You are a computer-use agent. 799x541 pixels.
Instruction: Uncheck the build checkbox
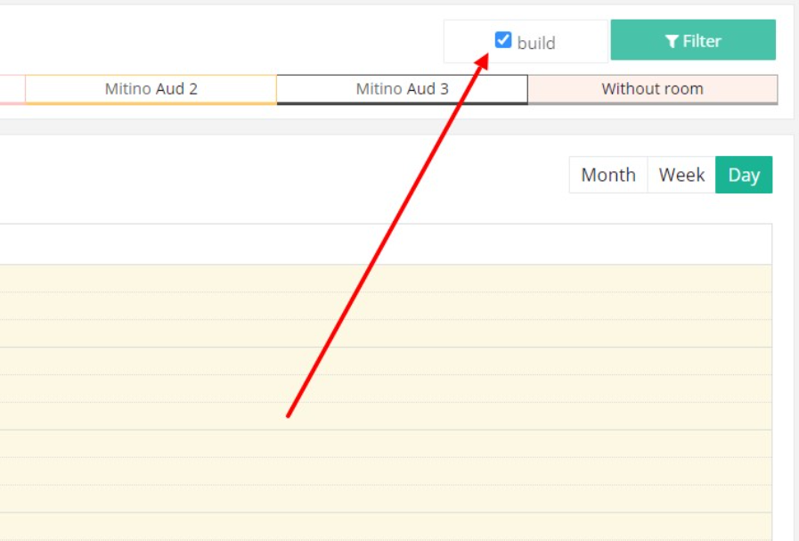coord(503,40)
